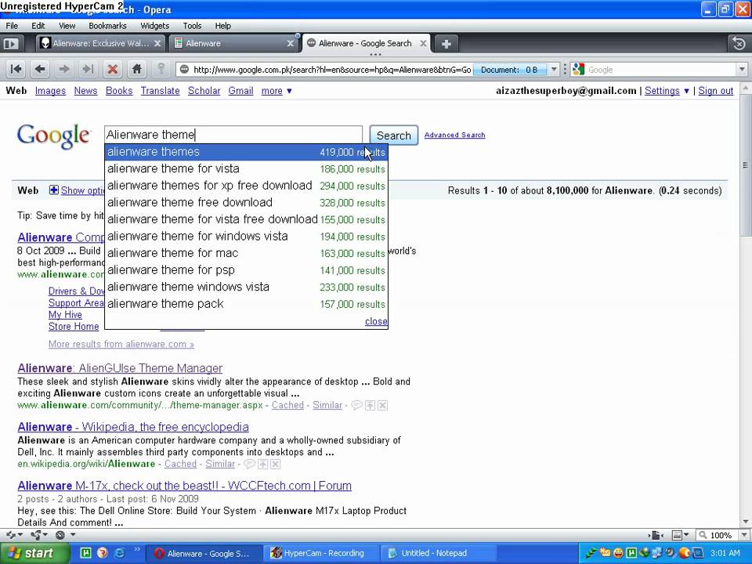752x564 pixels.
Task: Remove the Wikipedia result with X icon
Action: (x=275, y=465)
